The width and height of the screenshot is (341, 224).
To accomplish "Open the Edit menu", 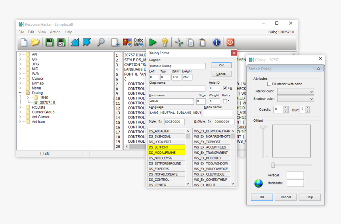I will (31, 32).
